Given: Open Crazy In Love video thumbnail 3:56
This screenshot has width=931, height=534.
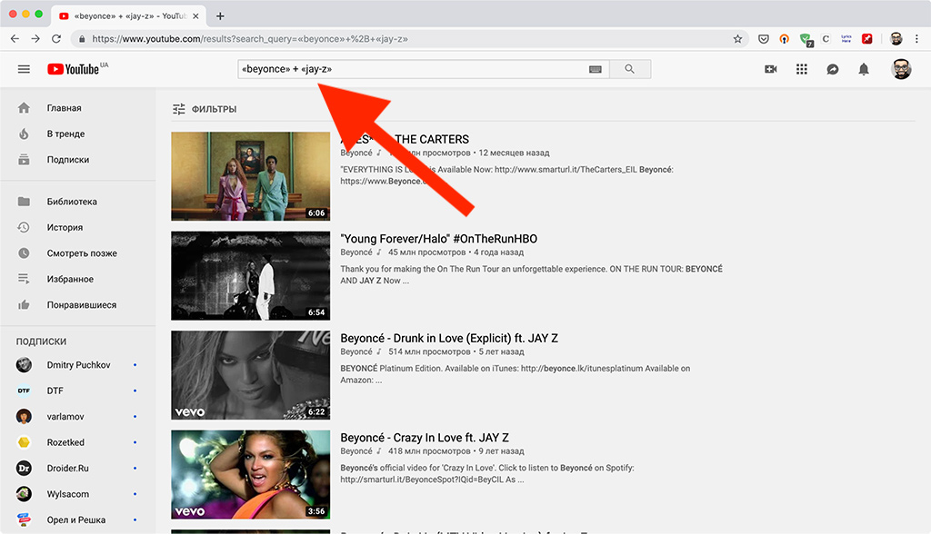Looking at the screenshot, I should pos(251,475).
